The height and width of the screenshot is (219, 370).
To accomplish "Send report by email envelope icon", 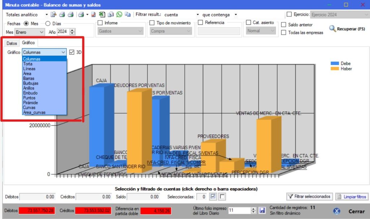I will point(111,15).
